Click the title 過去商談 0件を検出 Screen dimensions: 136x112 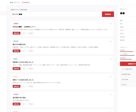pos(19,98)
